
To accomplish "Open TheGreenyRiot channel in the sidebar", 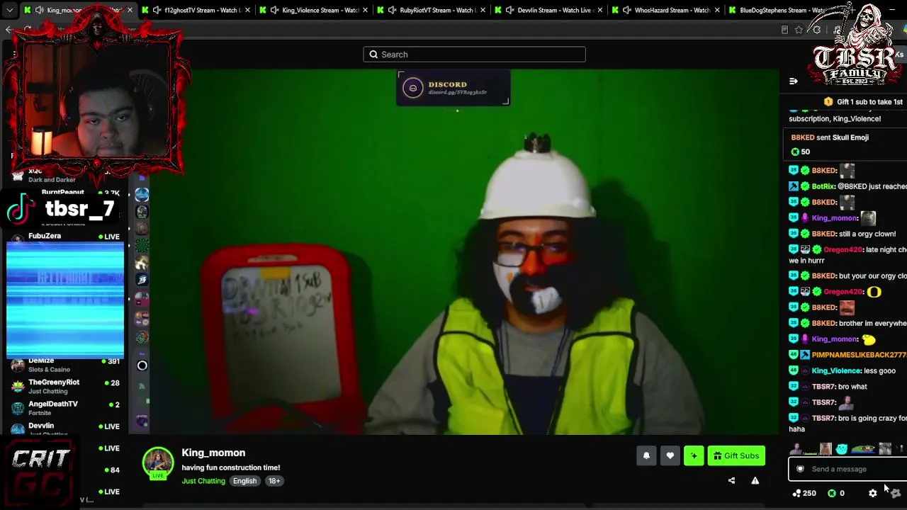I will coord(64,387).
